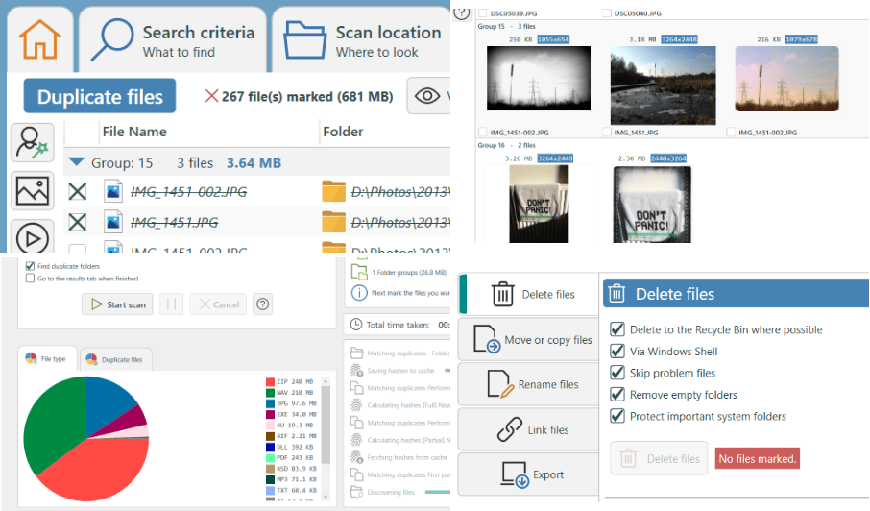This screenshot has height=511, width=870.
Task: Click the Start scan button
Action: [118, 304]
